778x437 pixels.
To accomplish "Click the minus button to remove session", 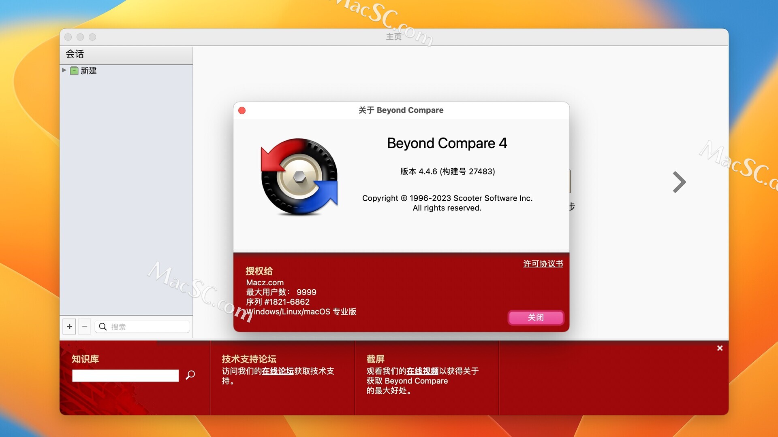I will point(84,327).
